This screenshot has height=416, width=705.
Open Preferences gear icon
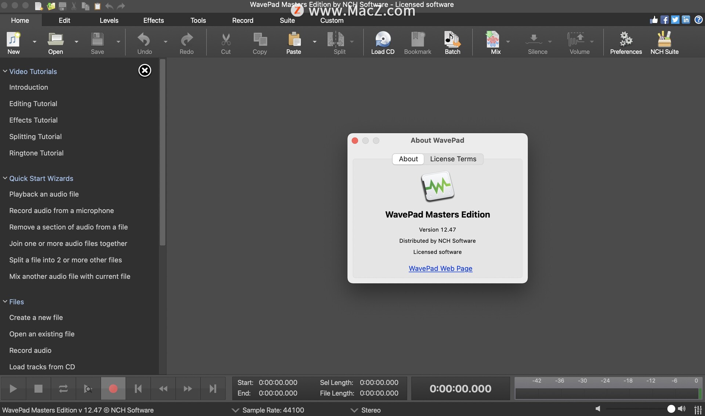click(x=626, y=39)
